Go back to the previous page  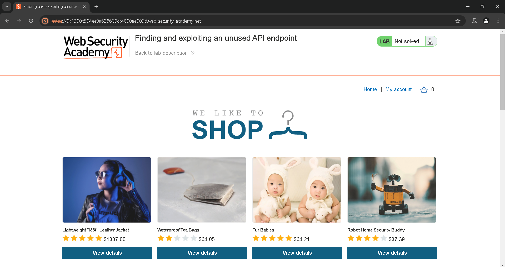(7, 21)
